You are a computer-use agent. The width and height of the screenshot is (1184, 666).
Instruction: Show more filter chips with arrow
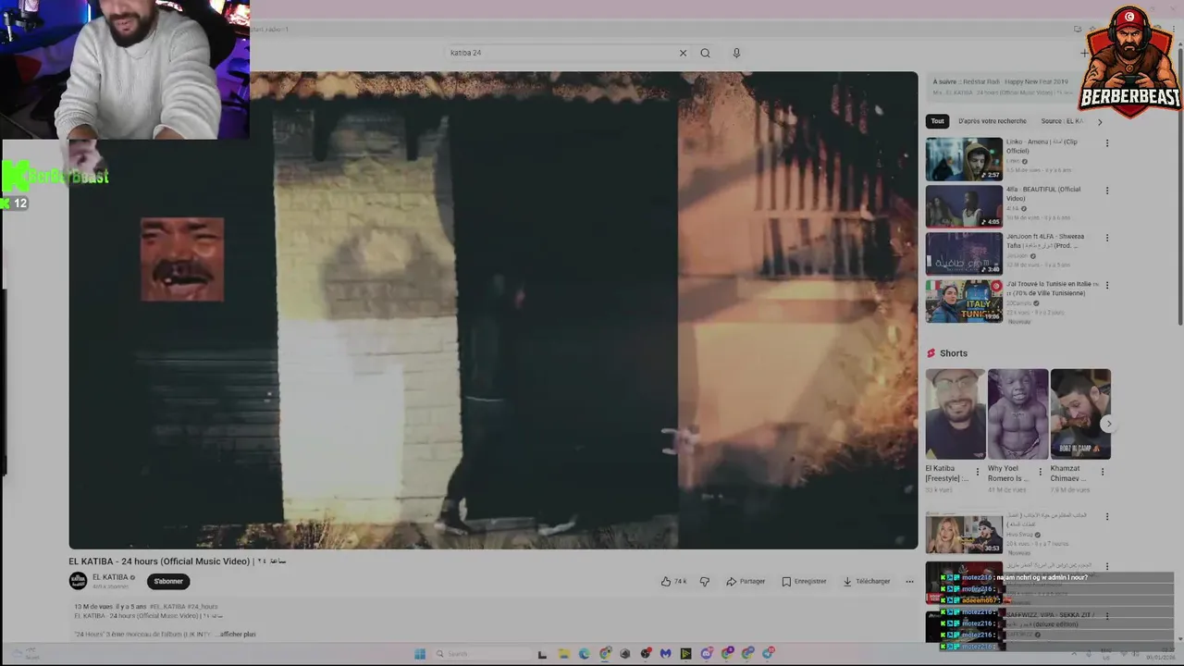1100,121
